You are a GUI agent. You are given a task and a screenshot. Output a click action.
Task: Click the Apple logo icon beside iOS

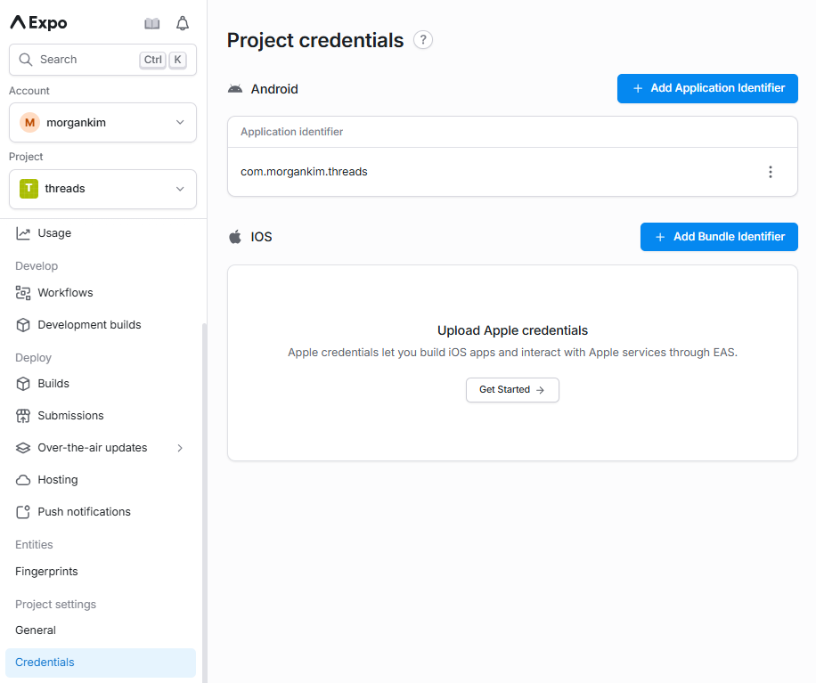tap(235, 237)
